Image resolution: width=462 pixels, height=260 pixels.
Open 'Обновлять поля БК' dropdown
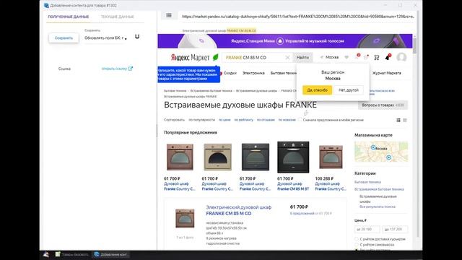106,38
